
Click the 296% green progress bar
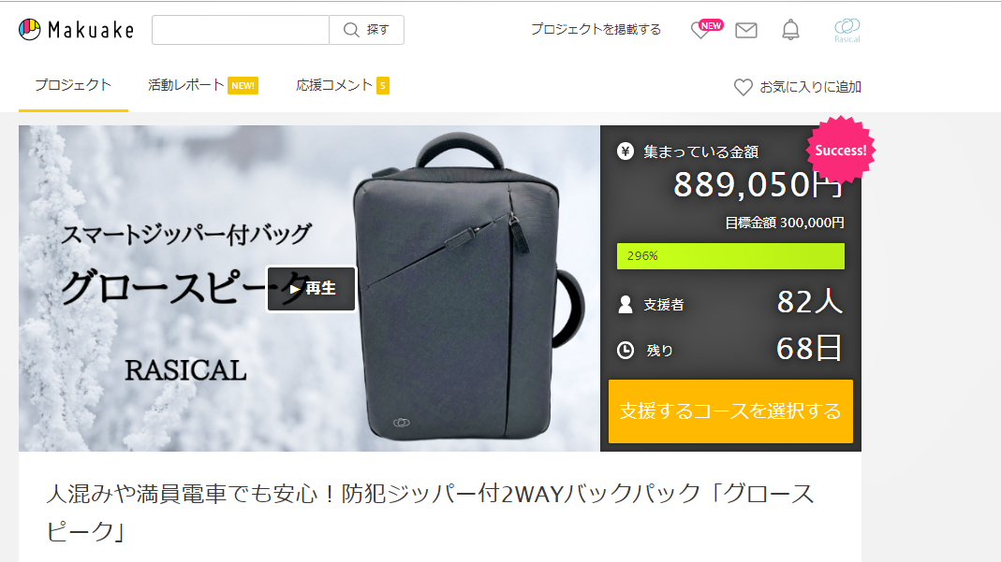(730, 255)
